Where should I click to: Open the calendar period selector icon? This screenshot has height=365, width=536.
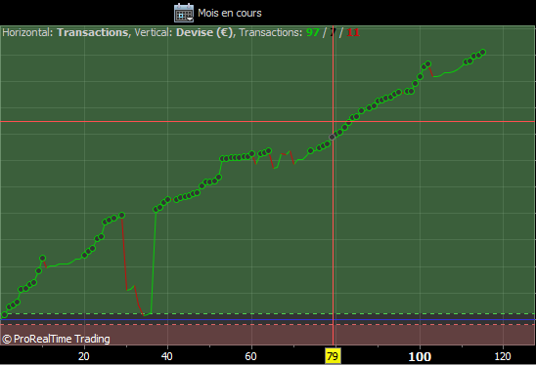[x=184, y=13]
